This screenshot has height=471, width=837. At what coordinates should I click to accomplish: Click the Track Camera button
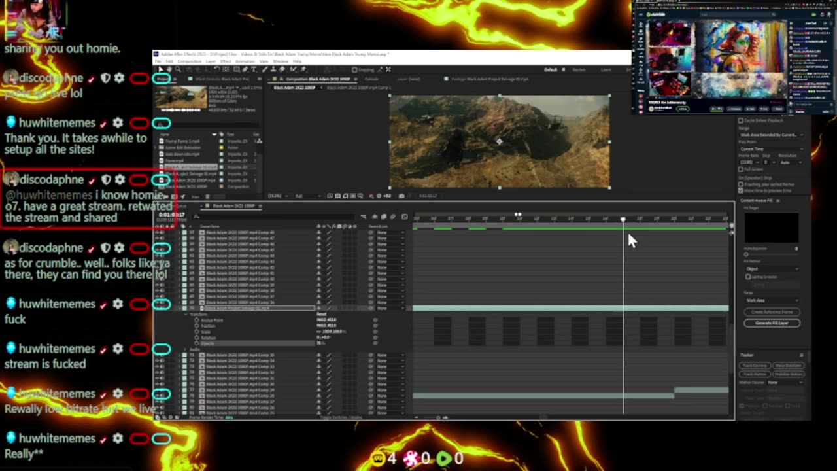tap(755, 366)
